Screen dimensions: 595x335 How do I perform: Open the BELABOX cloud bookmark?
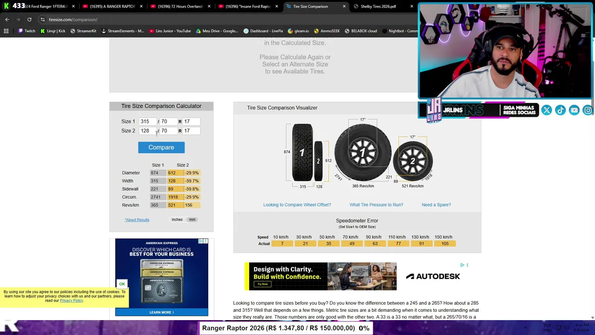361,31
